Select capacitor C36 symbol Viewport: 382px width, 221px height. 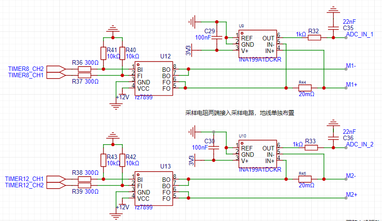[x=333, y=138]
